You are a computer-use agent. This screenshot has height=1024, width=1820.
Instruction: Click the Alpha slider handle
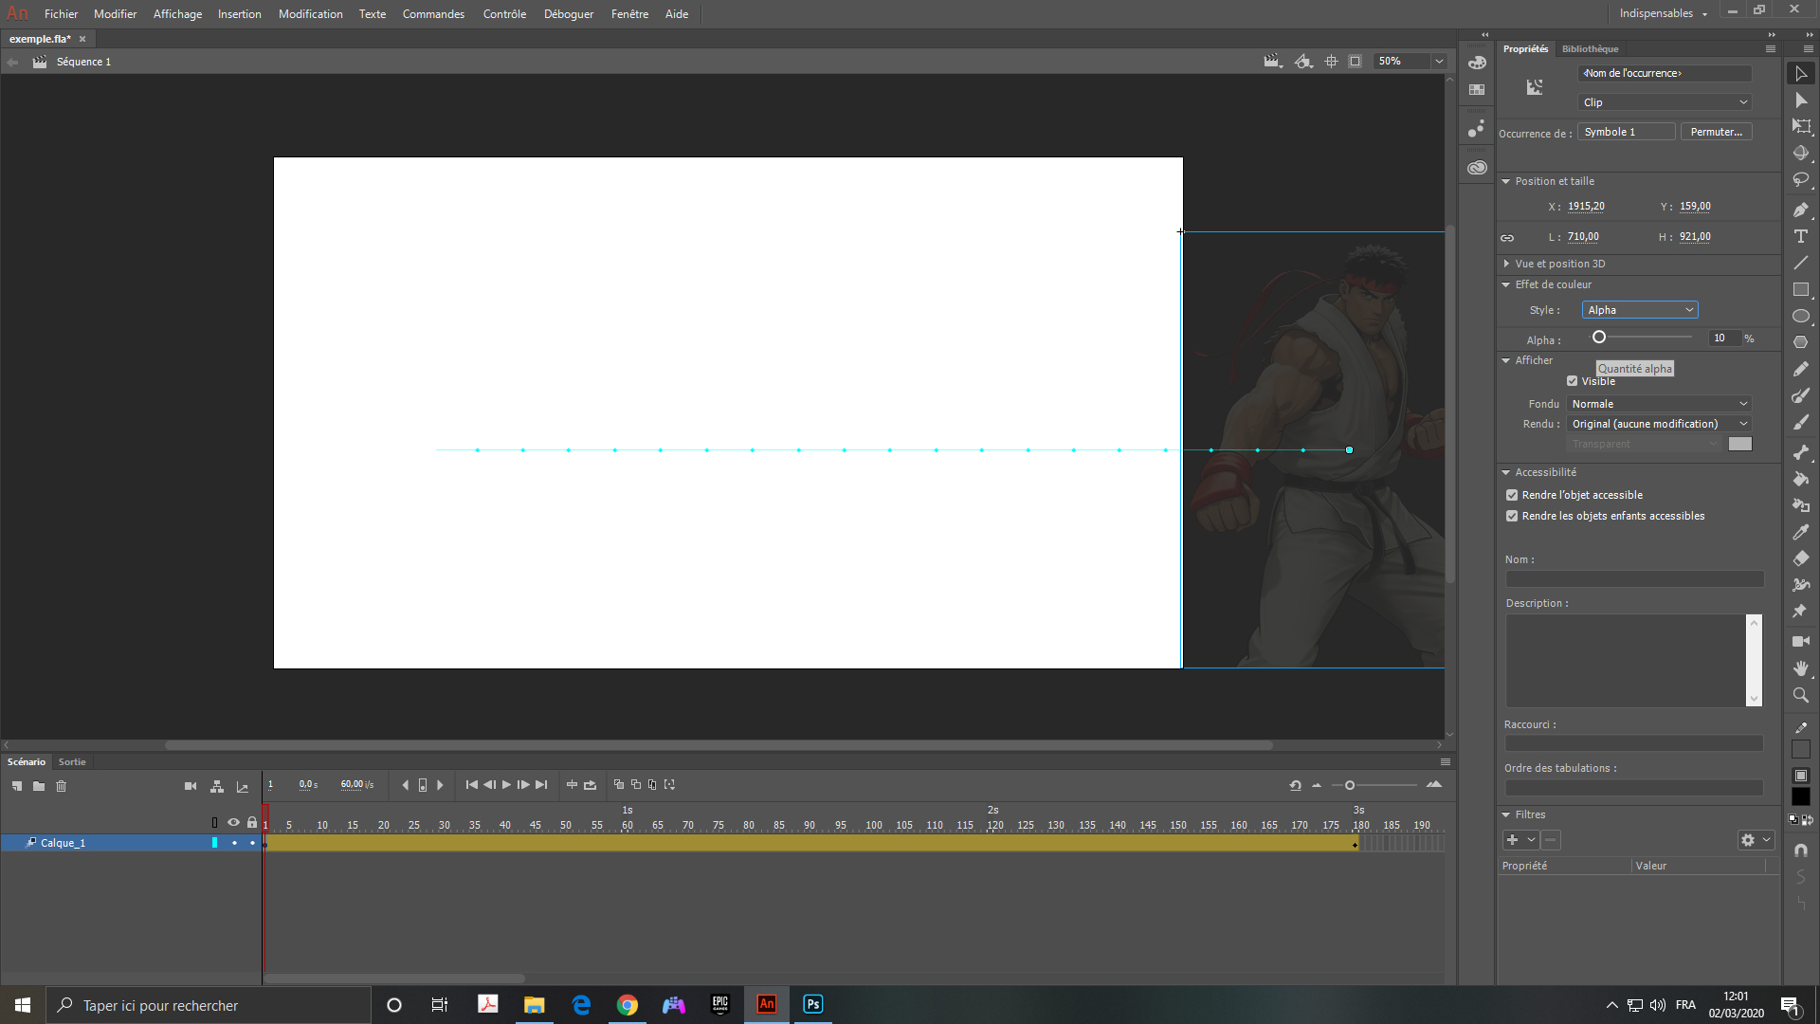point(1599,338)
